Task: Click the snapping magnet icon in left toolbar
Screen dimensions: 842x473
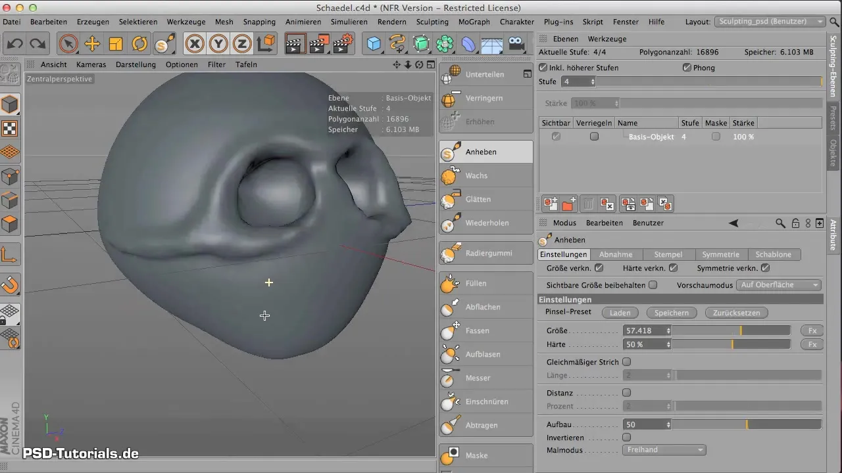Action: (x=11, y=284)
